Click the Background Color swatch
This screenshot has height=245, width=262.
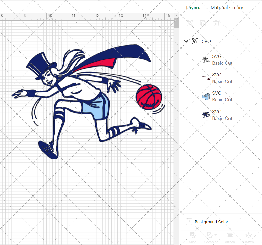(x=189, y=222)
